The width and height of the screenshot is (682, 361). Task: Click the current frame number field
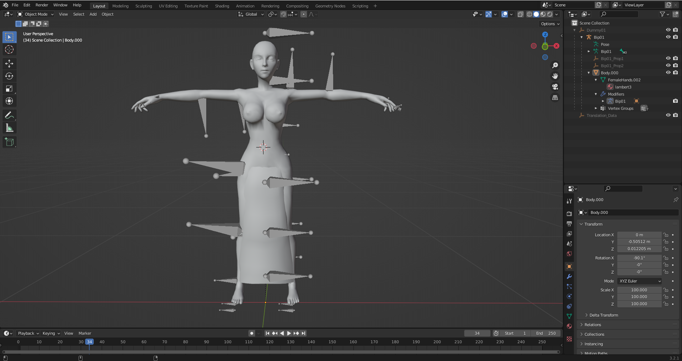477,333
